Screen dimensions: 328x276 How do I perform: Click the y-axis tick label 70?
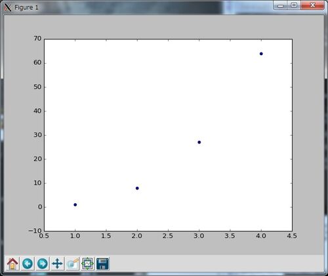click(37, 39)
